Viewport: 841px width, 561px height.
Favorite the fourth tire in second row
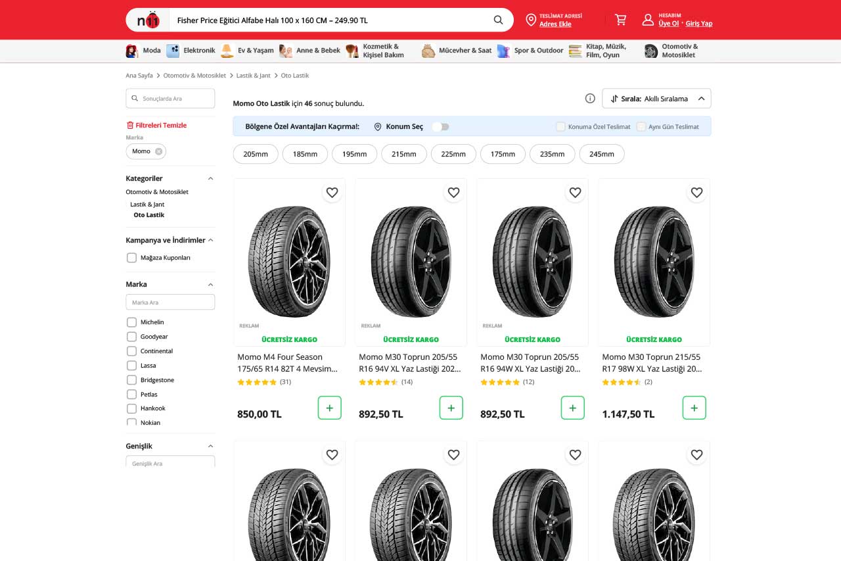click(696, 454)
